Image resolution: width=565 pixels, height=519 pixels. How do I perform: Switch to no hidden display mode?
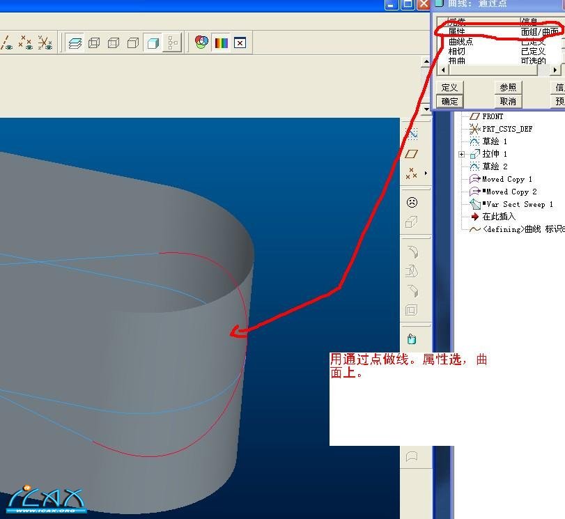click(x=133, y=43)
